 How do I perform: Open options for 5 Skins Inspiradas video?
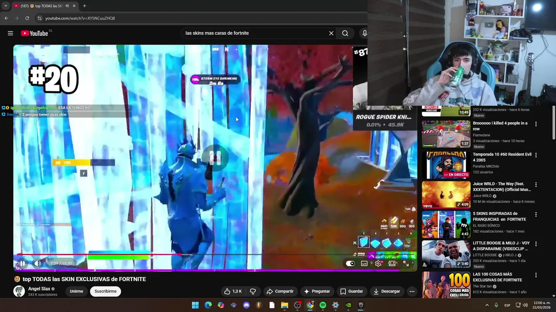pos(536,214)
